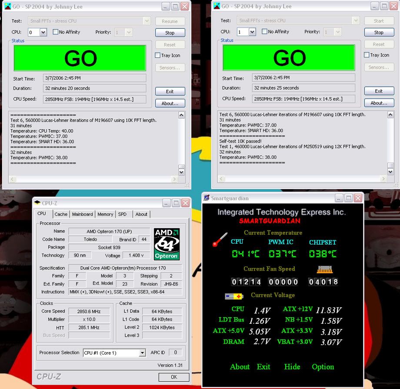400x389 pixels.
Task: Maximize the right SP2004 window
Action: 384,6
